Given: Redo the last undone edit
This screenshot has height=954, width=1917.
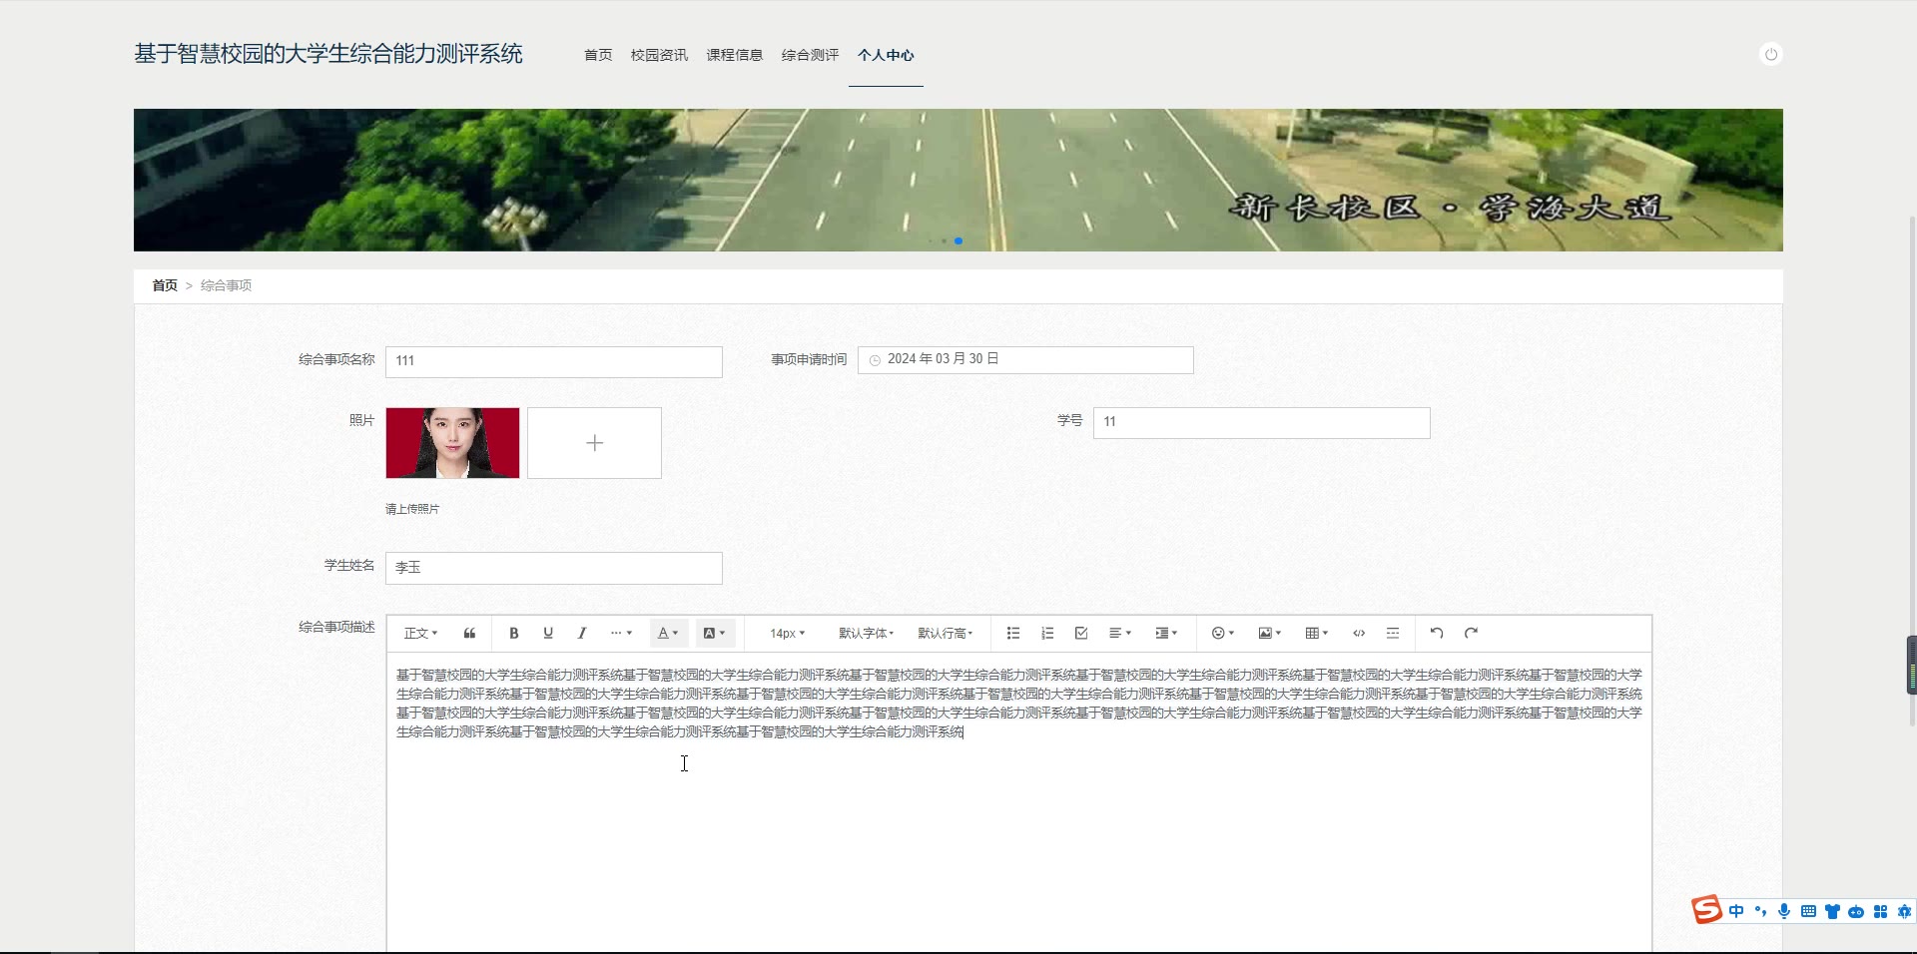Looking at the screenshot, I should (1471, 633).
